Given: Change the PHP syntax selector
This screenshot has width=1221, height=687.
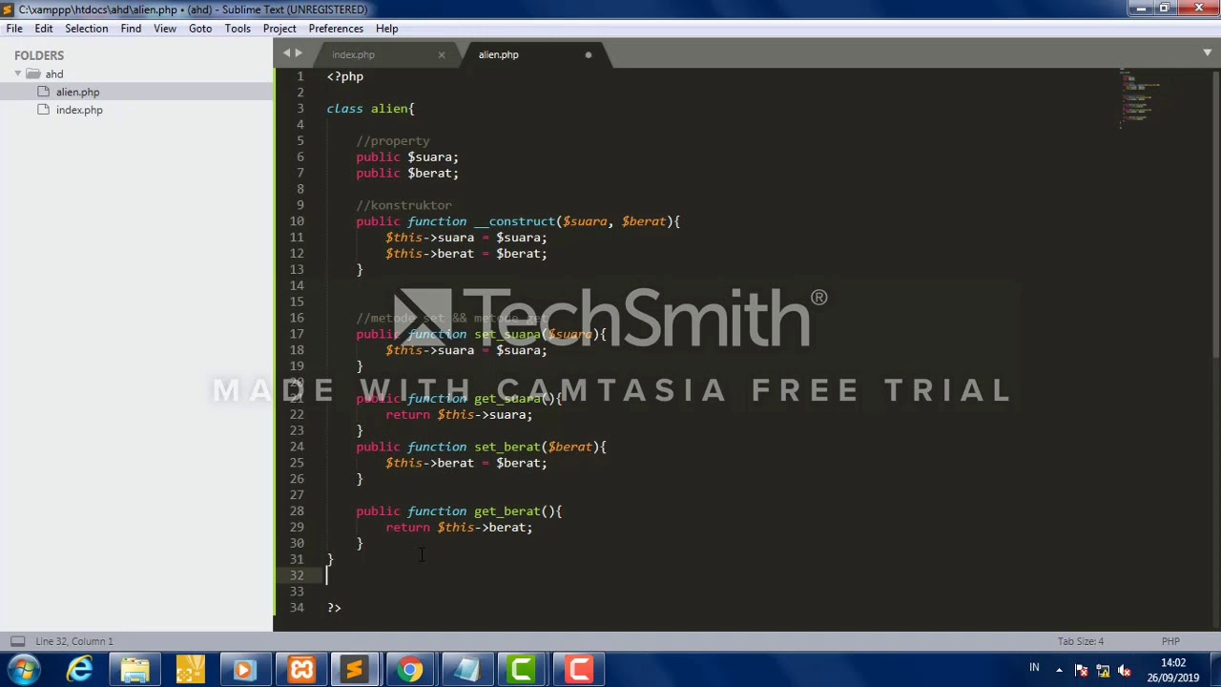Looking at the screenshot, I should coord(1170,641).
